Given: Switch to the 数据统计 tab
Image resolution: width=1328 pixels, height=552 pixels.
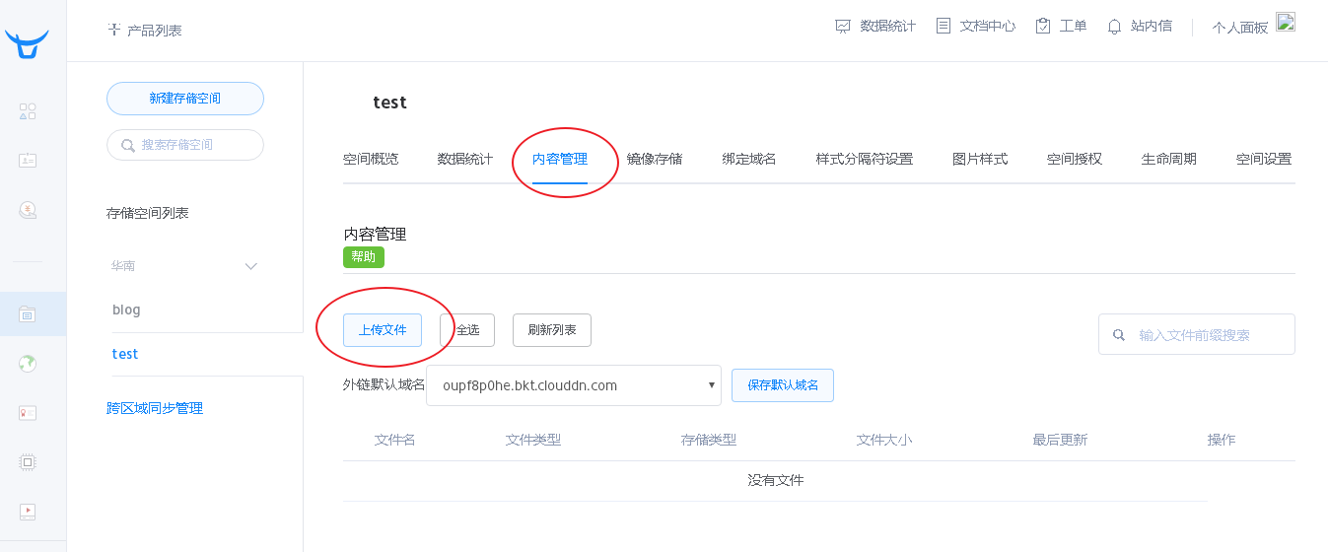Looking at the screenshot, I should pos(465,159).
